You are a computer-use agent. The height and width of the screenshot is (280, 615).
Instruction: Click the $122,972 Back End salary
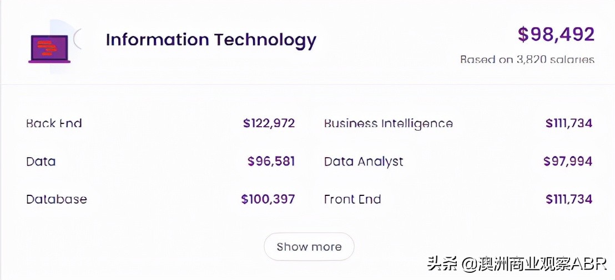click(269, 123)
